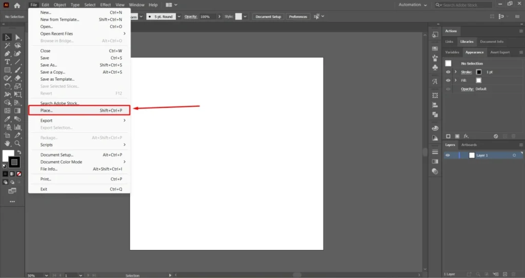Select the Perspective Grid tool
Image resolution: width=525 pixels, height=278 pixels.
(x=18, y=102)
